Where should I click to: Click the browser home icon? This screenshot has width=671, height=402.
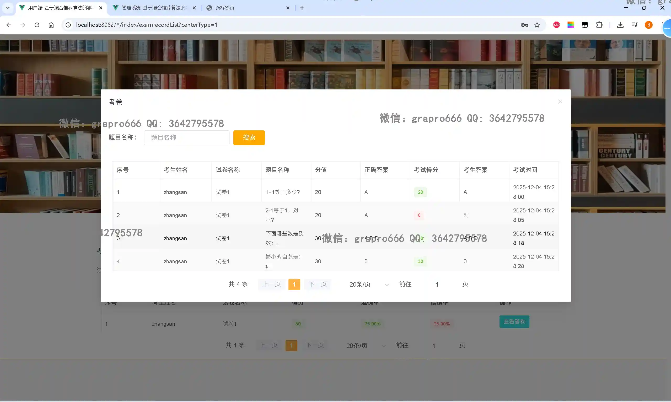tap(51, 25)
